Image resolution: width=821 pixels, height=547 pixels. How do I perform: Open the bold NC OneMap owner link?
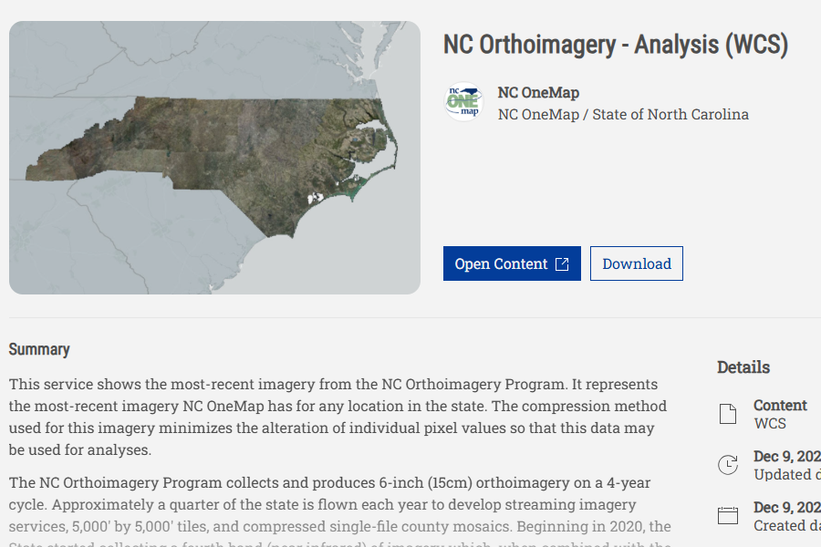tap(538, 92)
